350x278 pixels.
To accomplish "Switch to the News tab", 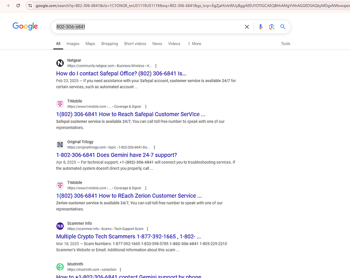I will 157,44.
